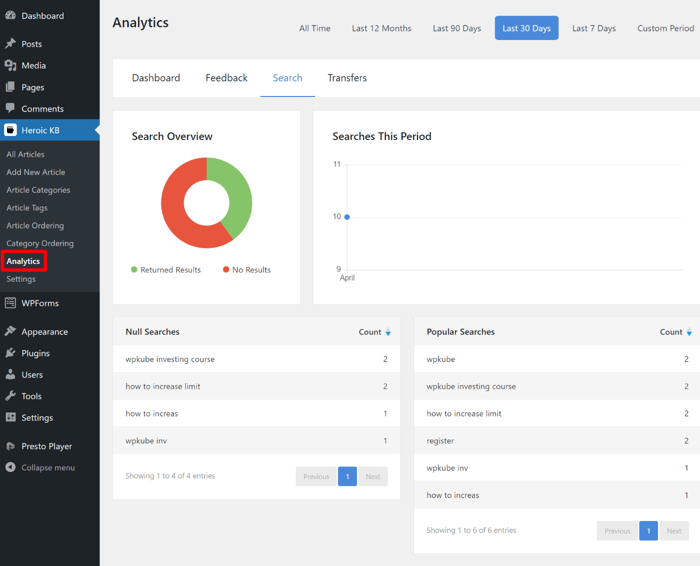Click page 1 in Null Searches pagination
The height and width of the screenshot is (566, 700).
[347, 476]
